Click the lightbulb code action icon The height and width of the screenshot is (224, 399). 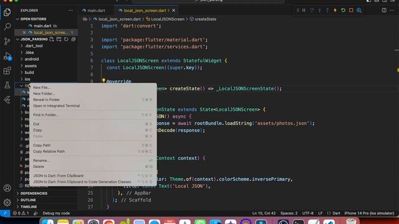coord(103,80)
